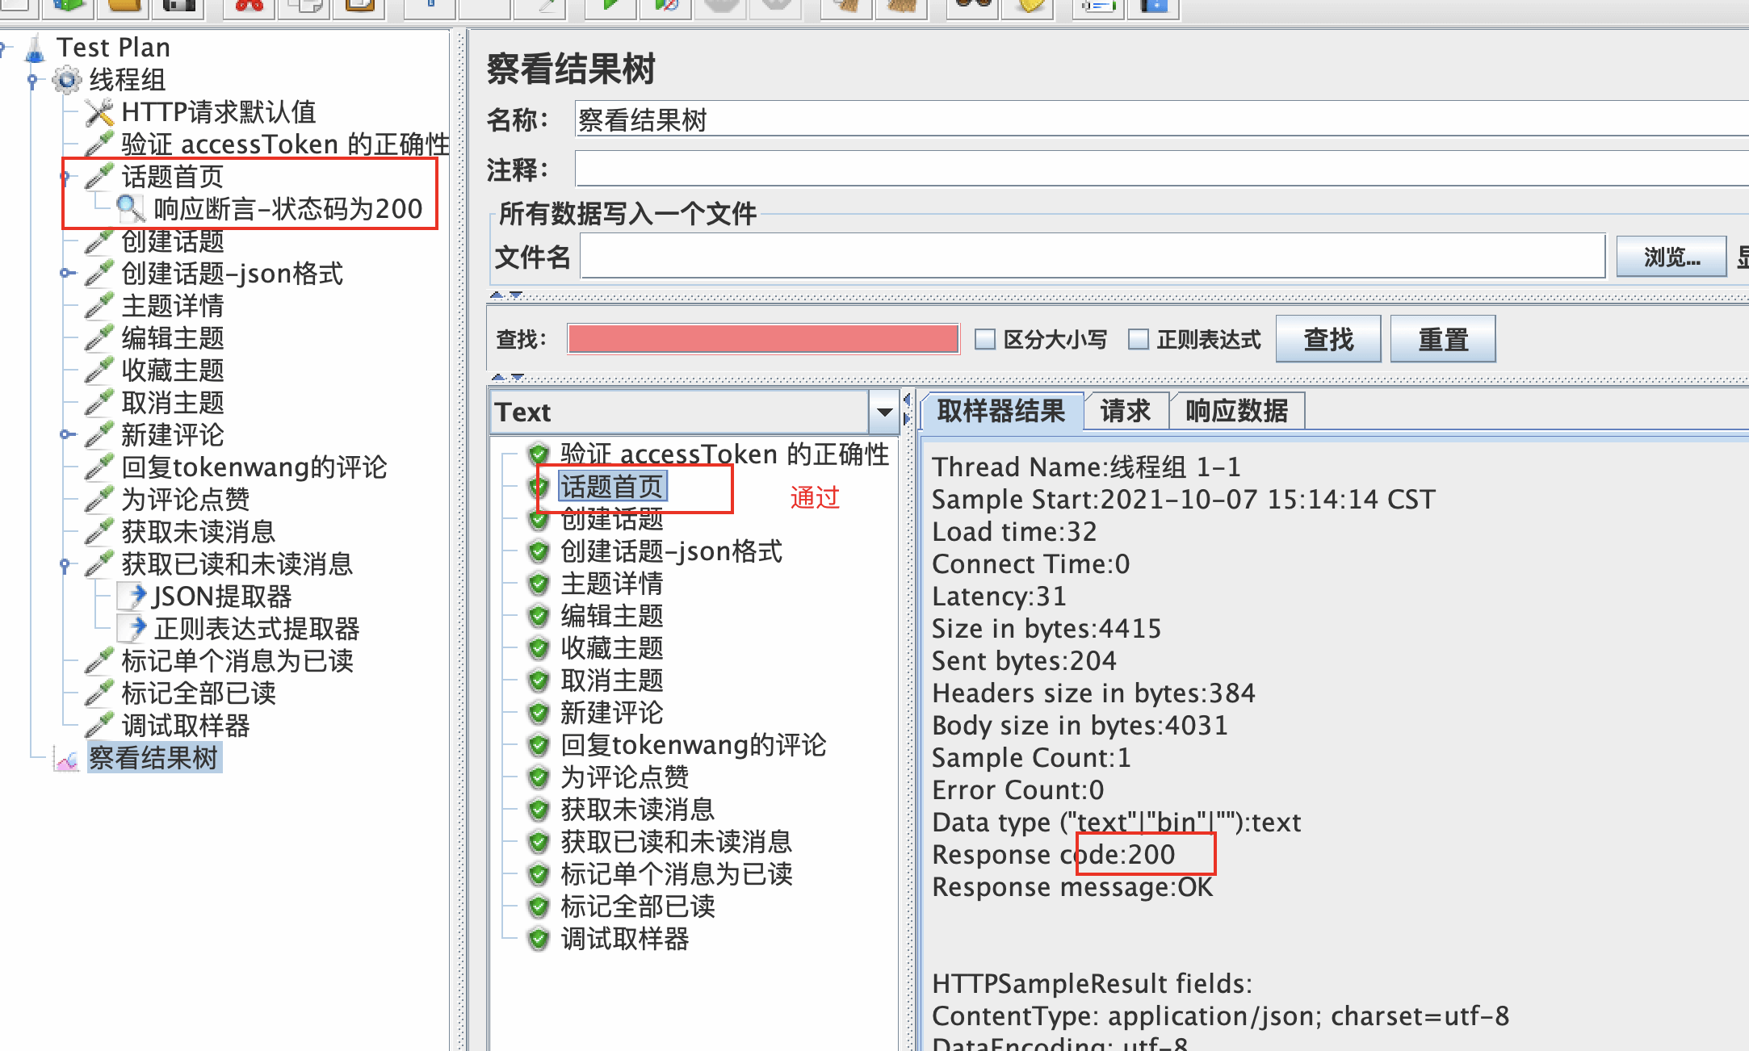
Task: Click the dropper icon next to 调试取样器
Action: [x=99, y=726]
